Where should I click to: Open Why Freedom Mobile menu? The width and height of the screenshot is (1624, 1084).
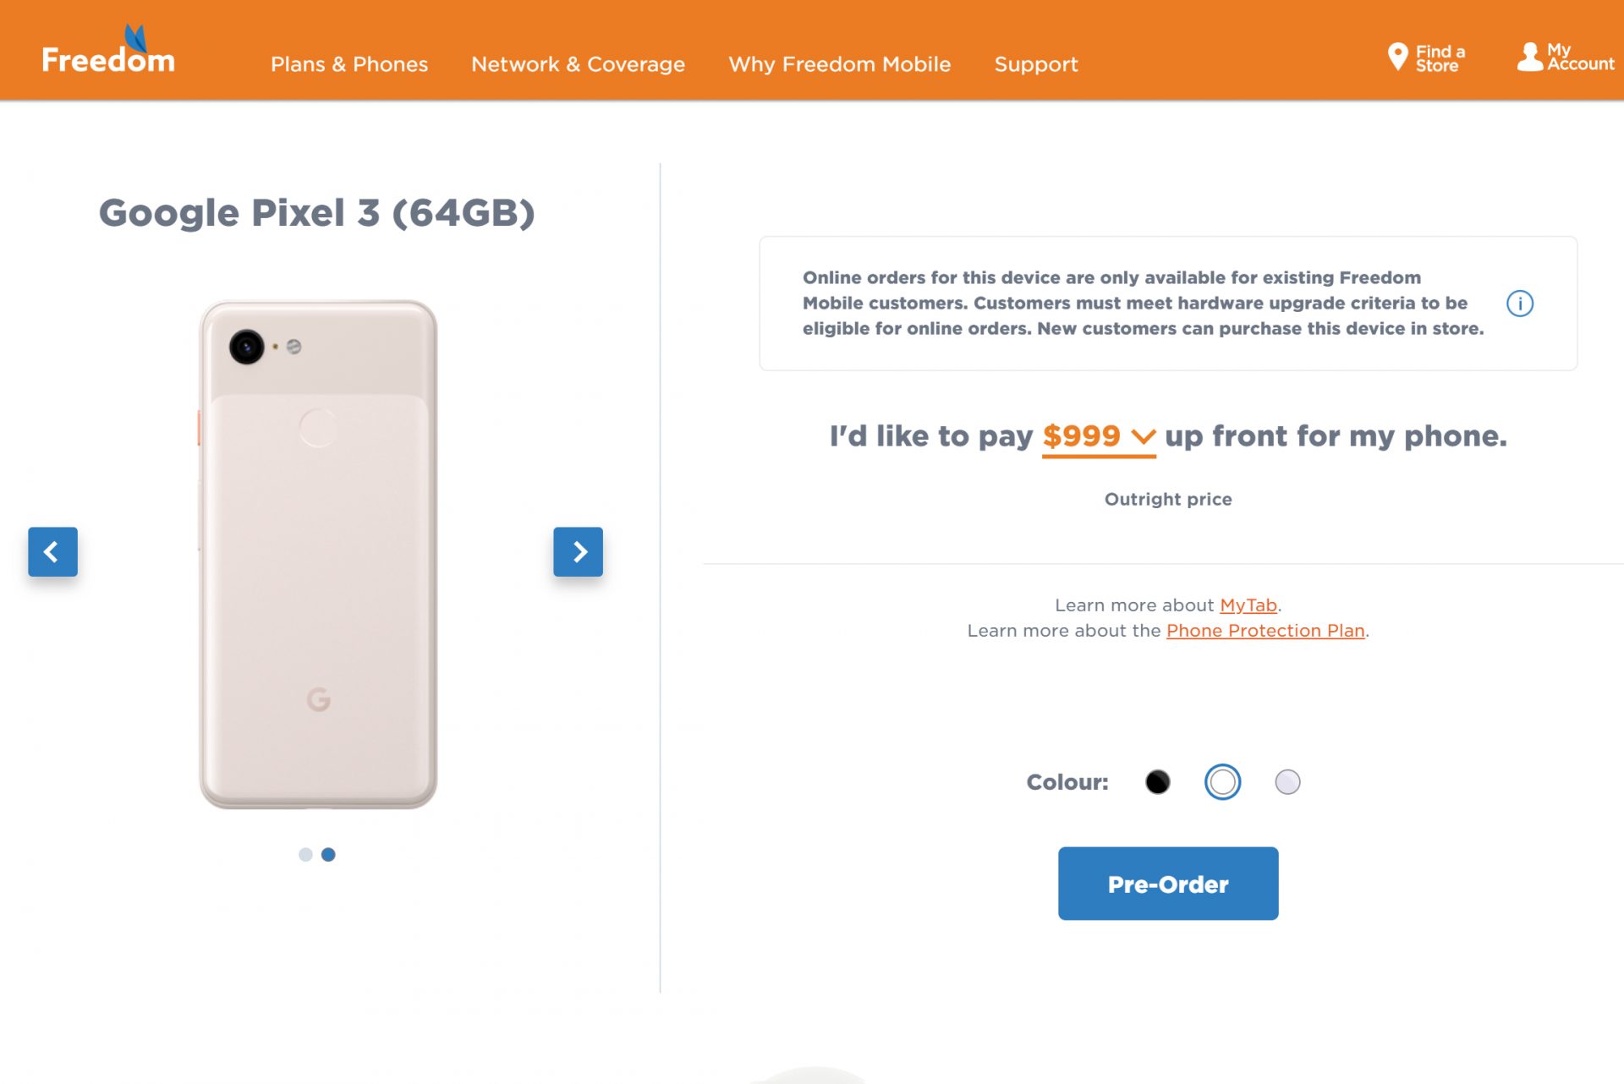click(839, 64)
